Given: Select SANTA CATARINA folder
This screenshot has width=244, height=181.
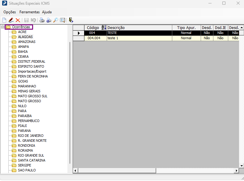Looking at the screenshot, I should click(x=32, y=161).
